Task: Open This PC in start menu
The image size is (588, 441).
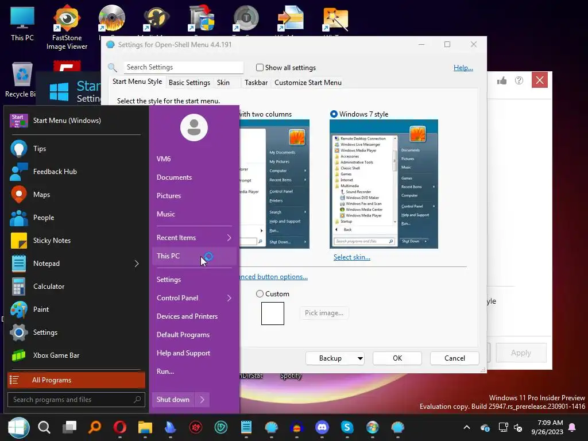Action: [x=194, y=256]
